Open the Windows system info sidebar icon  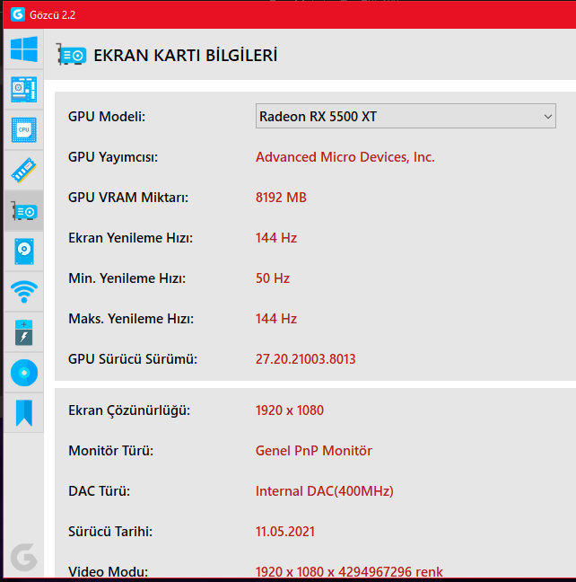point(24,49)
